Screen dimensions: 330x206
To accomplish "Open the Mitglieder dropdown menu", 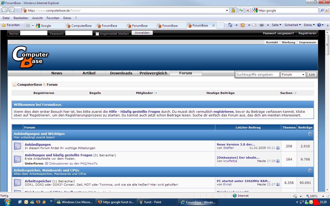I will click(x=146, y=93).
